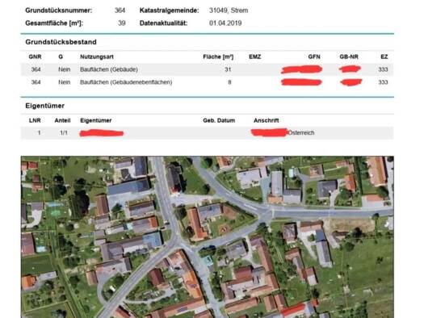The image size is (424, 318).
Task: Click the Geb. Datum column header
Action: 219,120
